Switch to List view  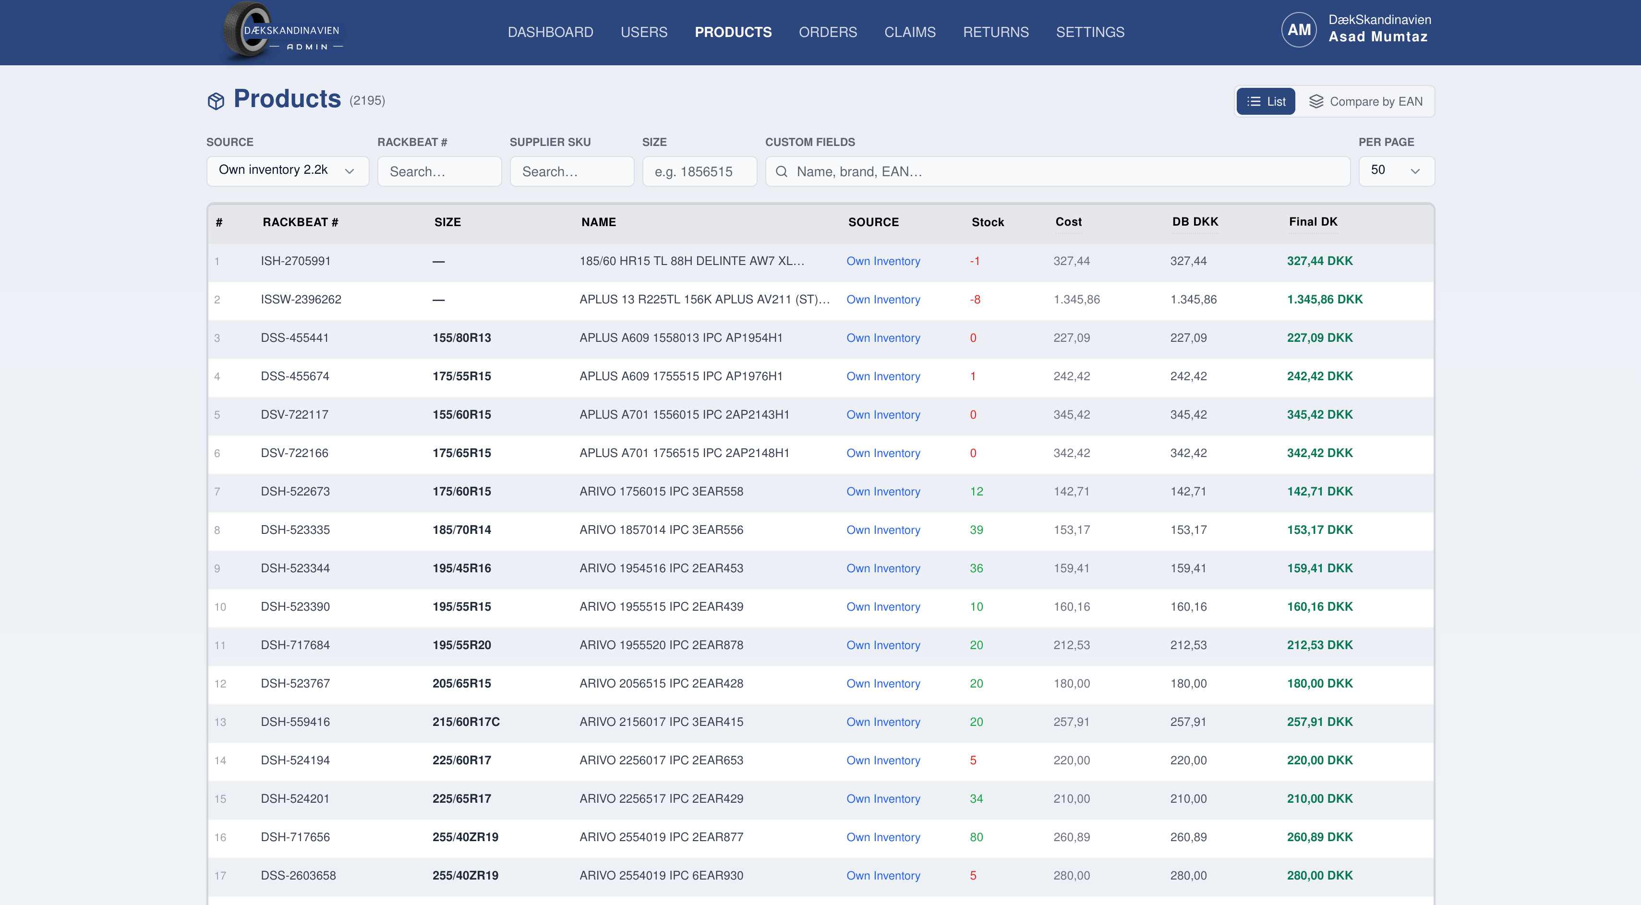coord(1266,101)
